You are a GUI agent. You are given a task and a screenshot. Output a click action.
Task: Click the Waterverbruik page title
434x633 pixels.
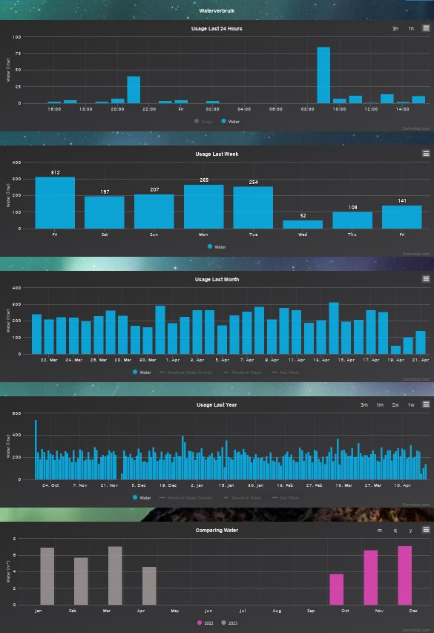click(x=217, y=11)
